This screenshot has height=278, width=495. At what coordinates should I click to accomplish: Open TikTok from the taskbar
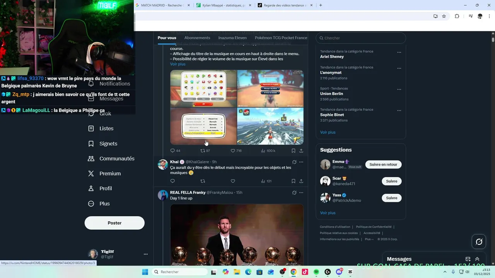305,272
